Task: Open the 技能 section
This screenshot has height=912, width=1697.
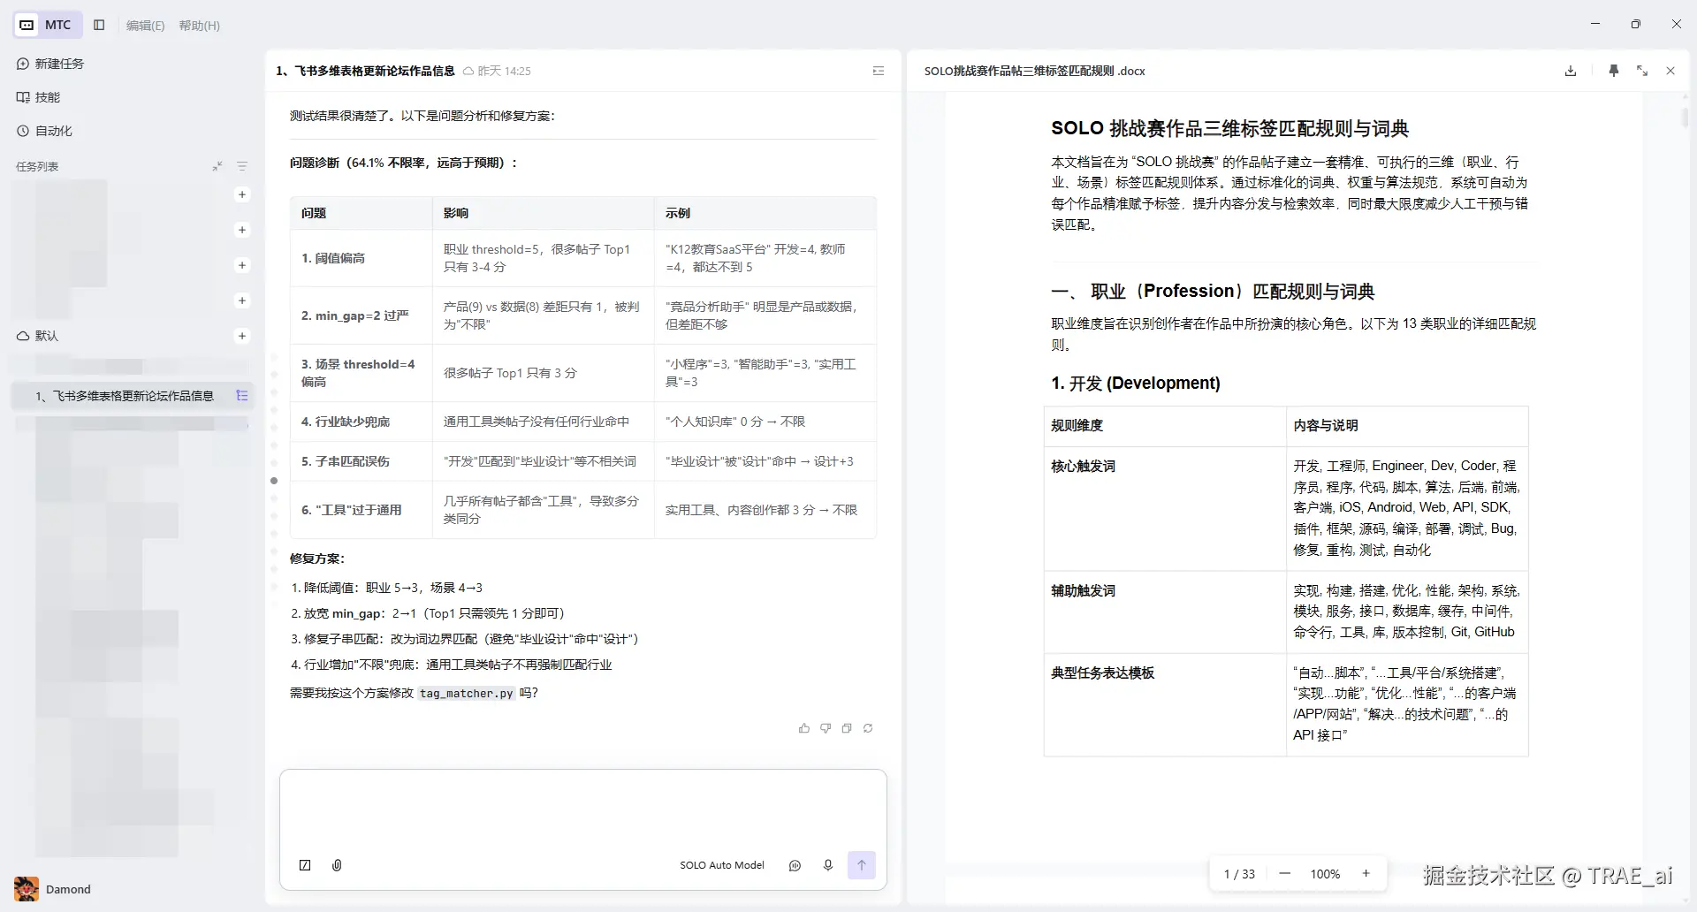Action: (x=39, y=97)
